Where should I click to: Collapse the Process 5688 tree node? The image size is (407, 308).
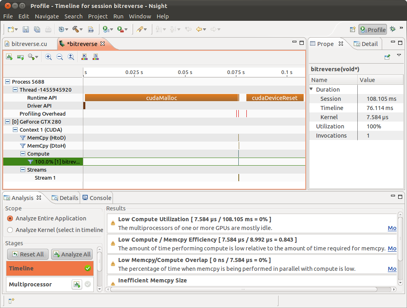[x=7, y=82]
